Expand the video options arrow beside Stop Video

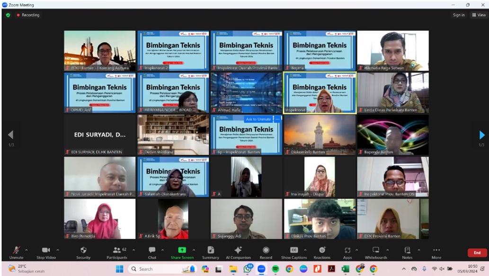tap(58, 250)
